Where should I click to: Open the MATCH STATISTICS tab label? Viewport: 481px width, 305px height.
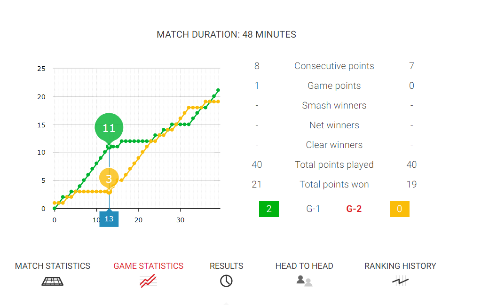(53, 266)
